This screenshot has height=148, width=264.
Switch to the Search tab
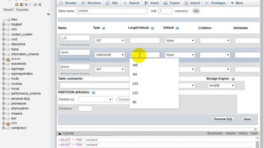[x=131, y=3]
